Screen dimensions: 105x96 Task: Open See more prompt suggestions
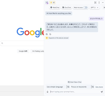(x=99, y=87)
